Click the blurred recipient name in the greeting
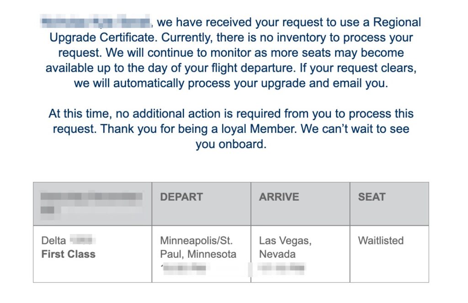468x303 pixels. (96, 22)
